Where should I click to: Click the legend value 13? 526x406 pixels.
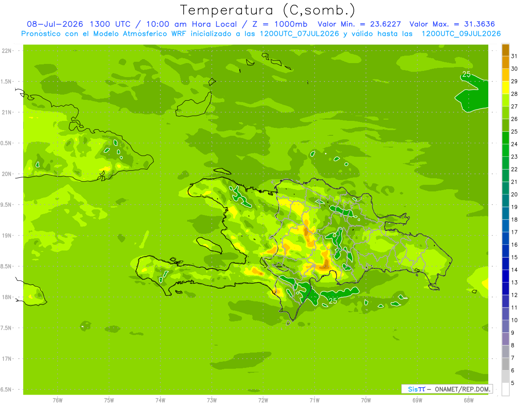514,282
